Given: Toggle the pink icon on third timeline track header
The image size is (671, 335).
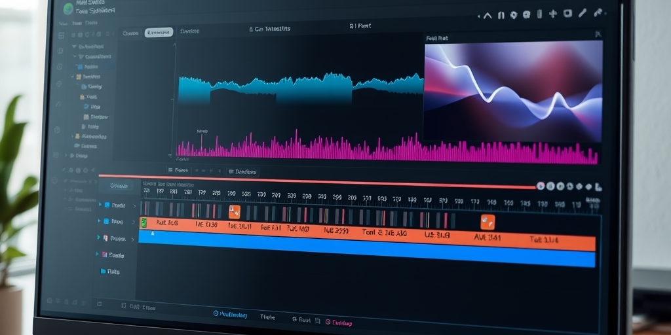Looking at the screenshot, I should [x=105, y=238].
